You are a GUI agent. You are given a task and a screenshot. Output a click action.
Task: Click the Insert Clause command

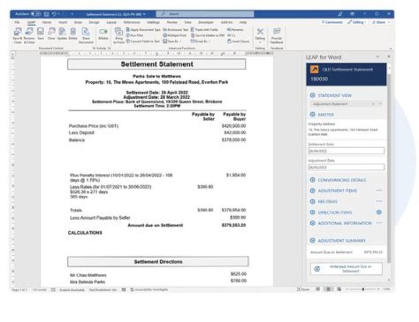coord(238,41)
